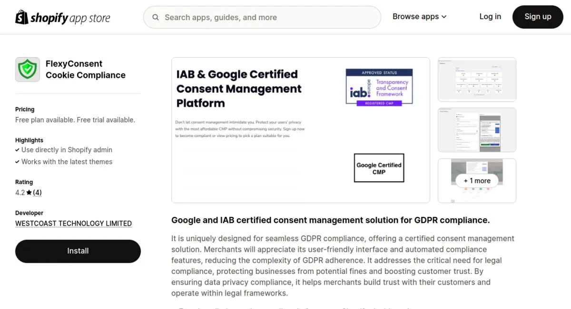Click checkmark beside Works with latest themes
This screenshot has height=309, width=571.
click(18, 162)
